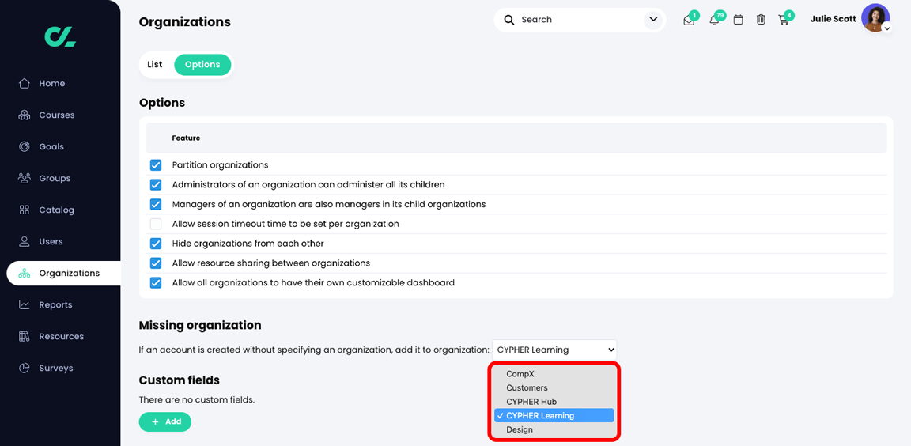The image size is (911, 446).
Task: Click the Home house icon
Action: point(25,83)
